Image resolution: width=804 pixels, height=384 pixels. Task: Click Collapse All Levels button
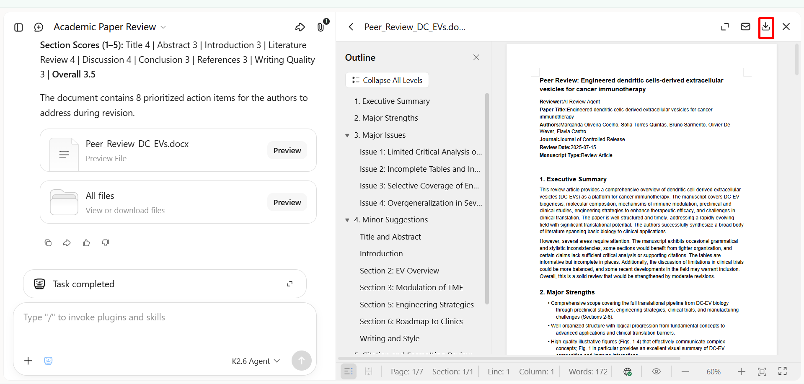(x=387, y=80)
